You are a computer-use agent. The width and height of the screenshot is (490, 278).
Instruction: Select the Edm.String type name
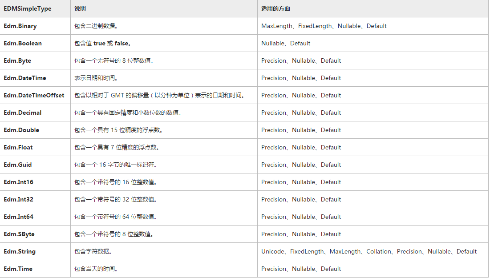point(20,251)
